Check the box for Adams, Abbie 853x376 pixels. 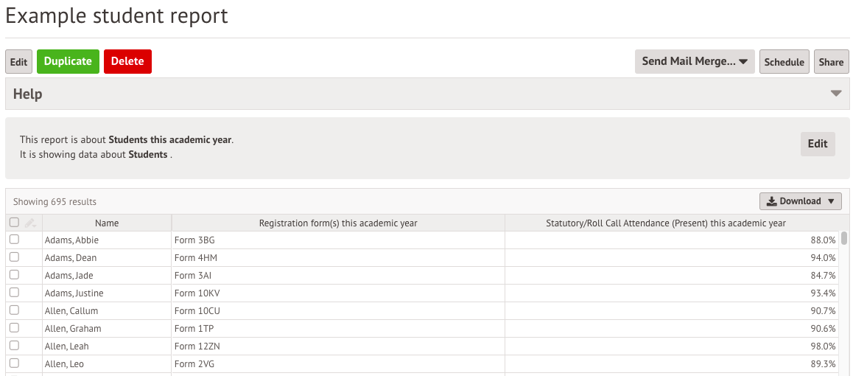pyautogui.click(x=14, y=240)
